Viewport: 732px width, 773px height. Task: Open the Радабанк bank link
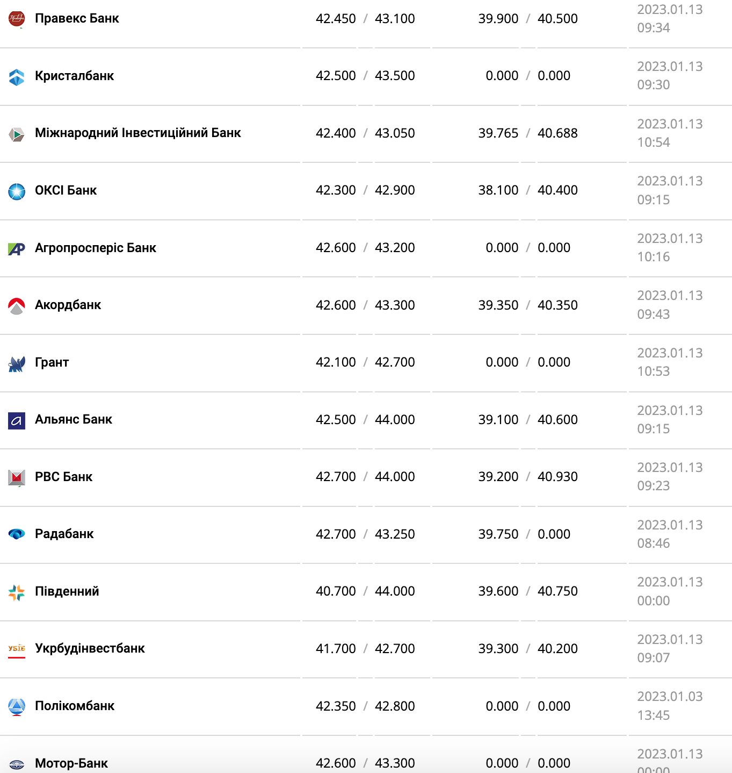click(64, 534)
